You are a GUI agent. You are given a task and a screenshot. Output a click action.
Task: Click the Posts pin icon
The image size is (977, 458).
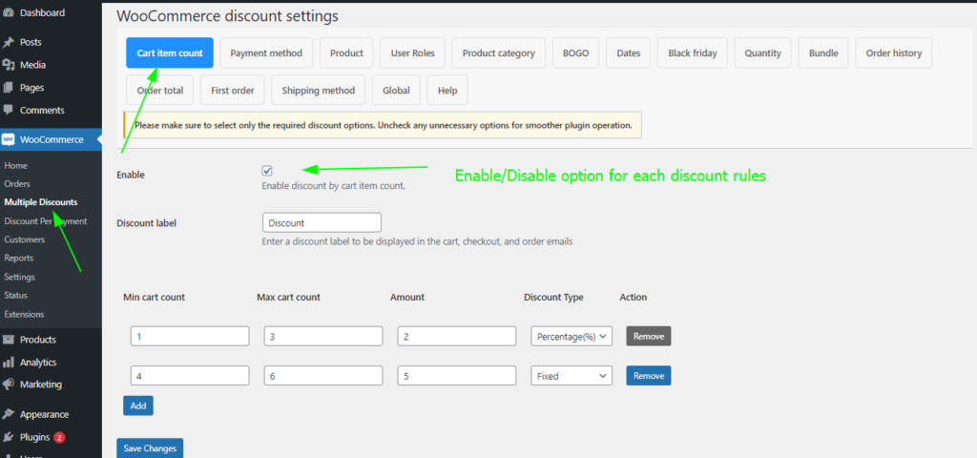(x=9, y=43)
